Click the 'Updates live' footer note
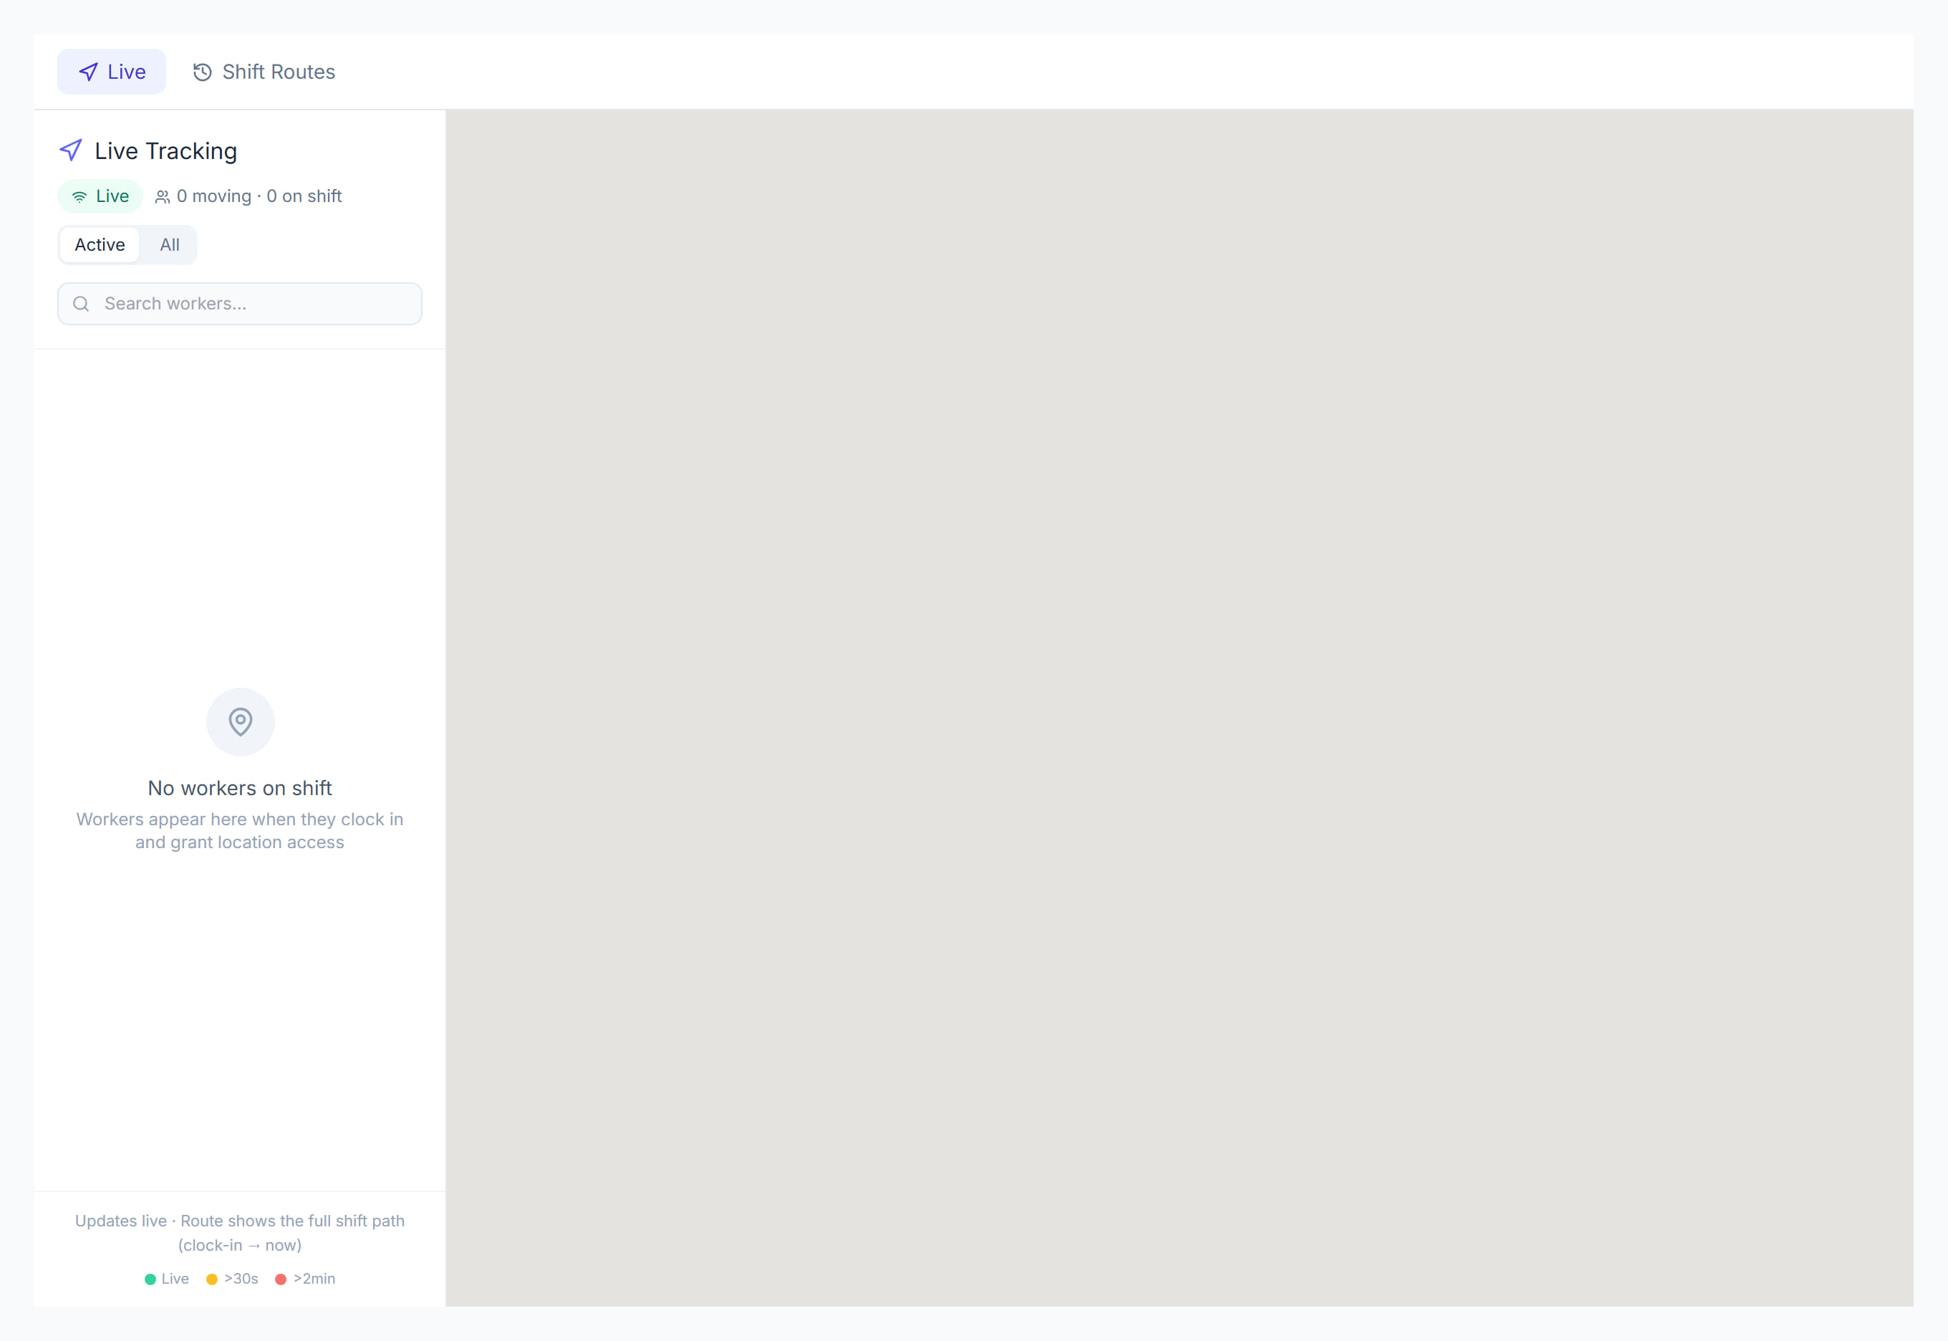 pos(240,1234)
